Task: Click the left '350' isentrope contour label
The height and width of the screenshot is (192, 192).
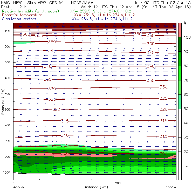Action: [x=52, y=42]
